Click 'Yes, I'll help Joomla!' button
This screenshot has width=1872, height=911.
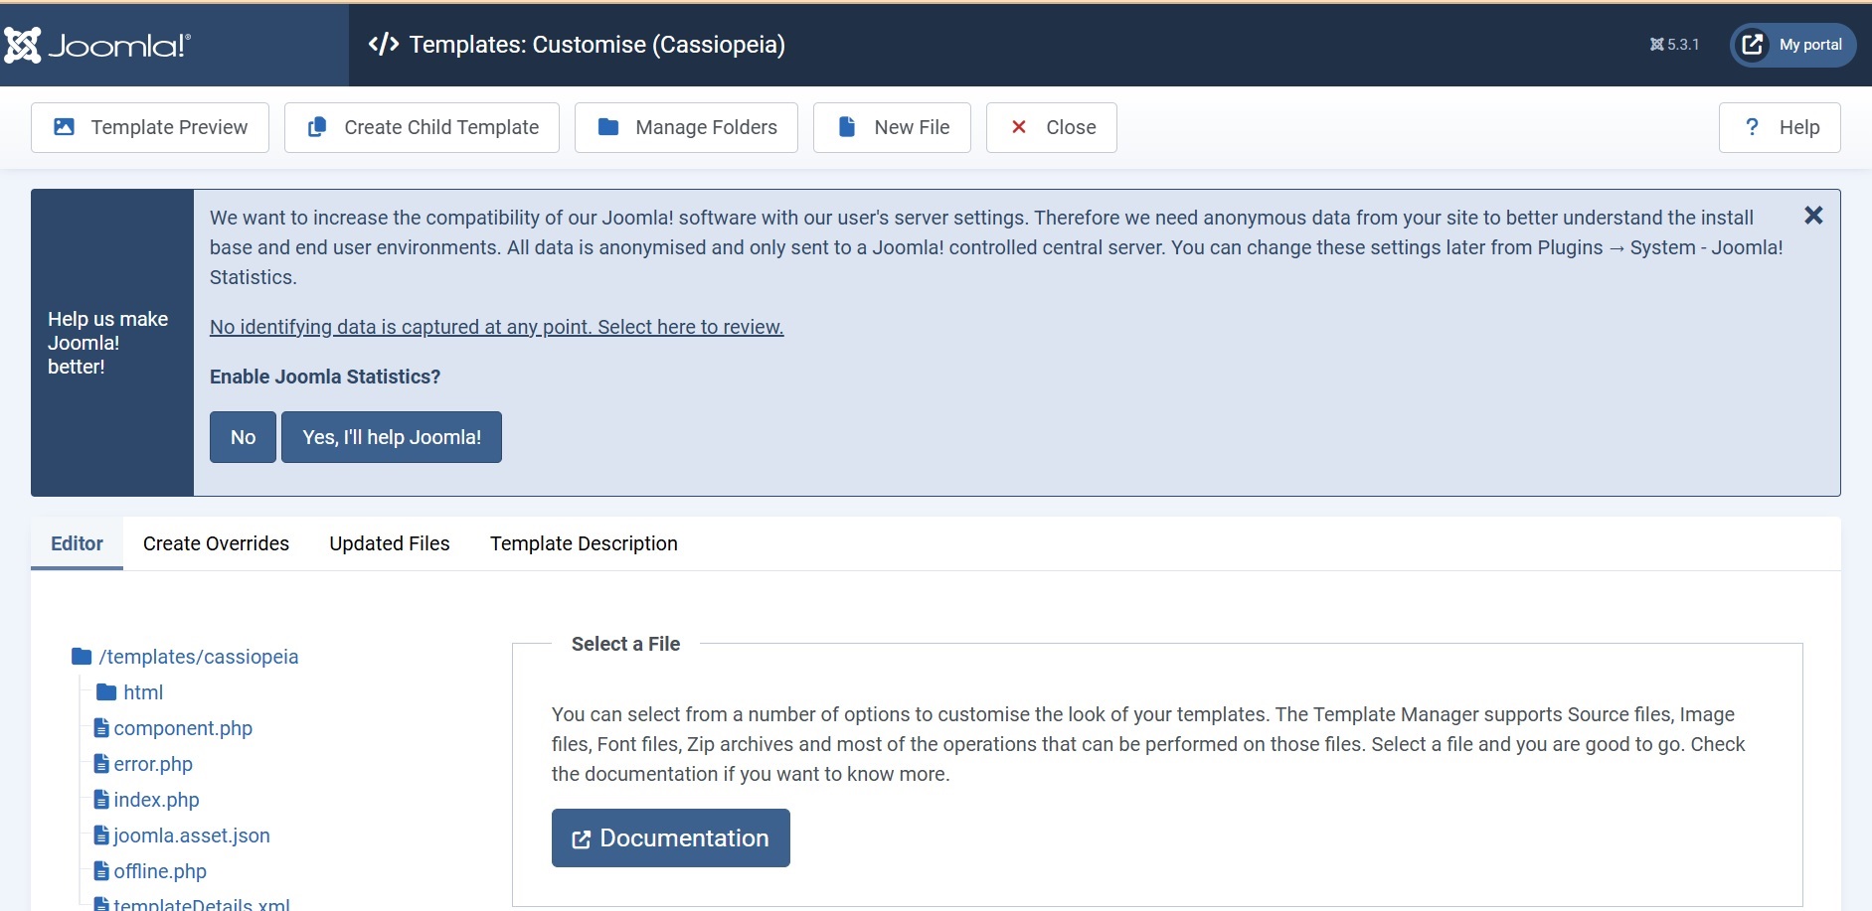(x=392, y=437)
